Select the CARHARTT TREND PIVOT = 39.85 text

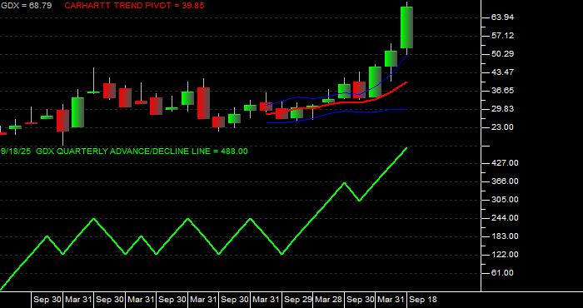(x=134, y=6)
